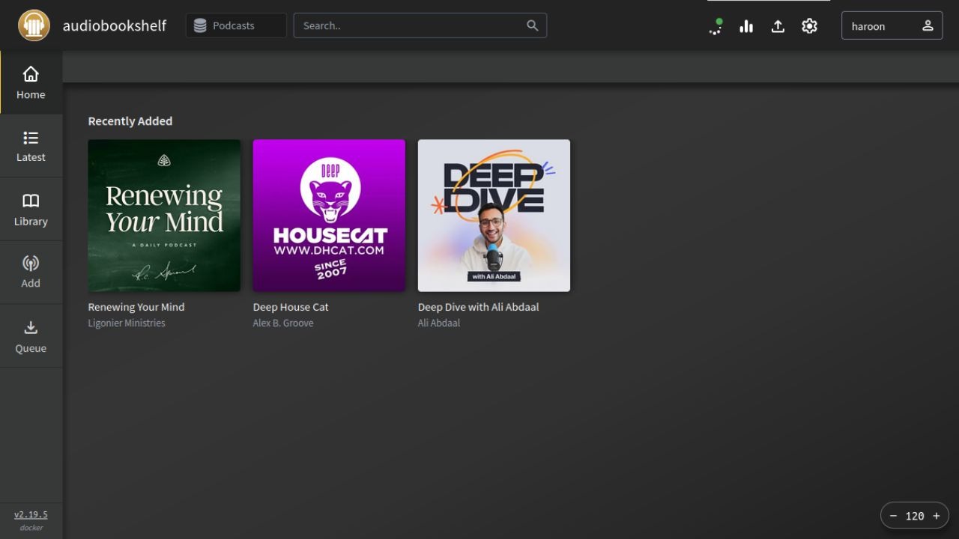Click the database icon in Podcasts selector
The image size is (959, 539).
(200, 25)
